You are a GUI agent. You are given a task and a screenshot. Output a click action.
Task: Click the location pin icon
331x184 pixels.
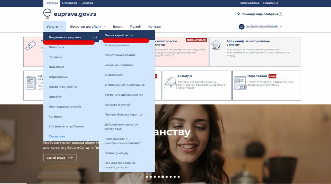238,14
